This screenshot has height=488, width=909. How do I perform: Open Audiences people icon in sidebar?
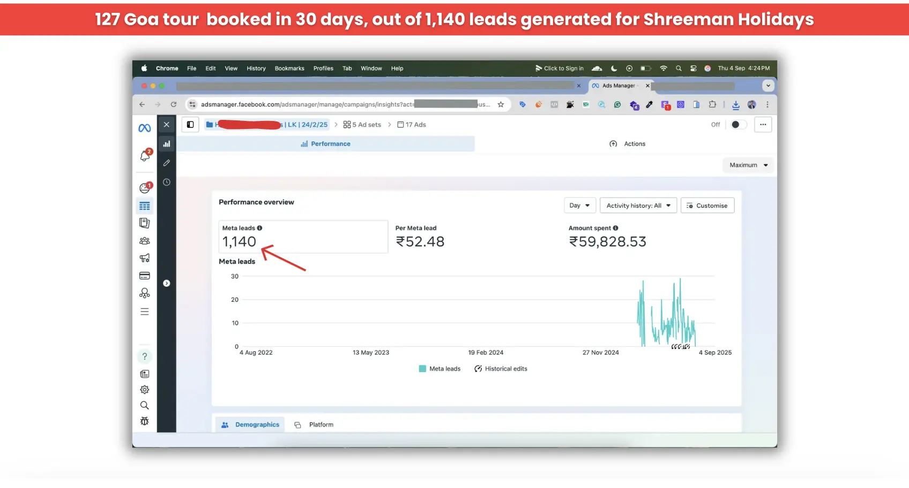[145, 241]
